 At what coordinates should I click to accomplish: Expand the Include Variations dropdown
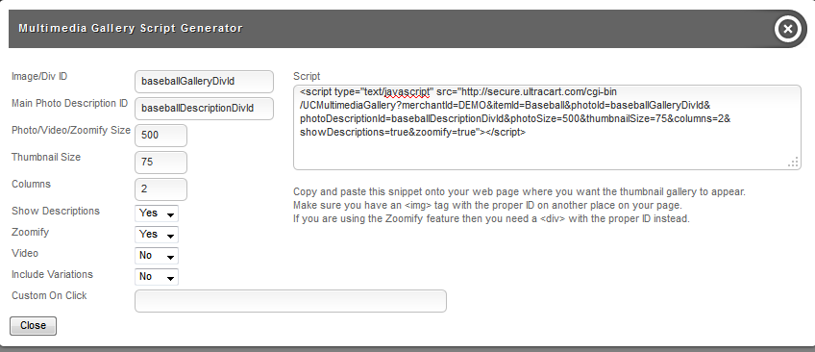157,277
